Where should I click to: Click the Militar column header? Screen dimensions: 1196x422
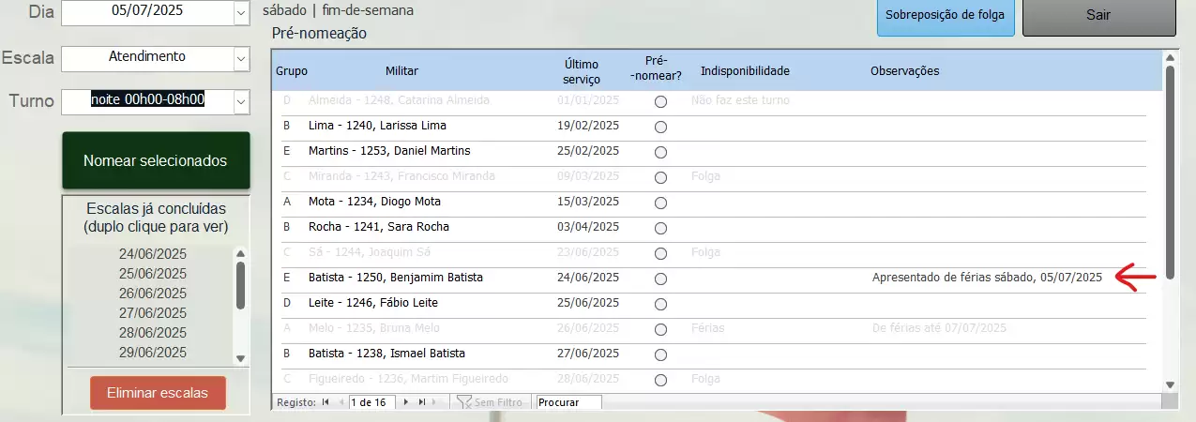tap(401, 71)
